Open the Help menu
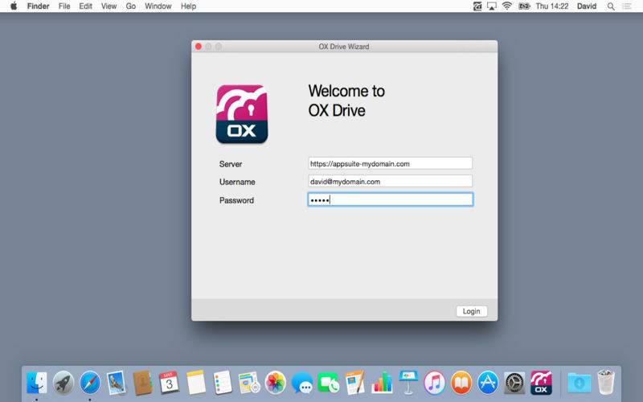The height and width of the screenshot is (402, 643). click(x=189, y=6)
